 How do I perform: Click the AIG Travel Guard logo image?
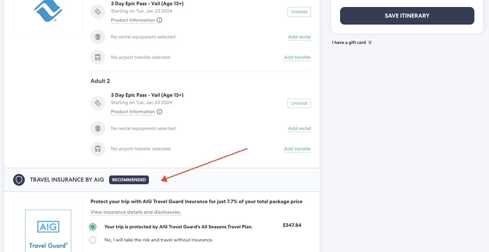point(48,231)
